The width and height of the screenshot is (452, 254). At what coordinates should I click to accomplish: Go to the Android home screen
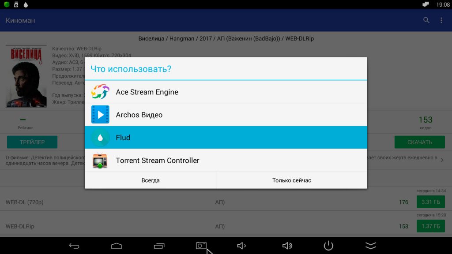pos(117,246)
